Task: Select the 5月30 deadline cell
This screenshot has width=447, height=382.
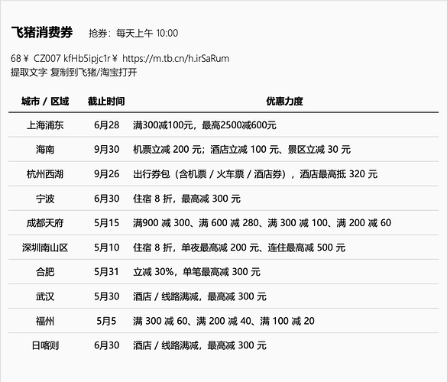Action: coord(107,296)
